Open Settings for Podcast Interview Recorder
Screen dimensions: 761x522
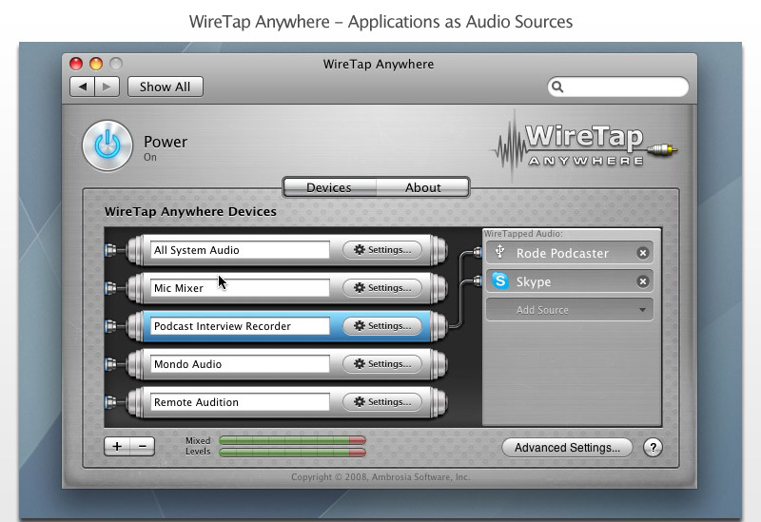click(x=382, y=326)
